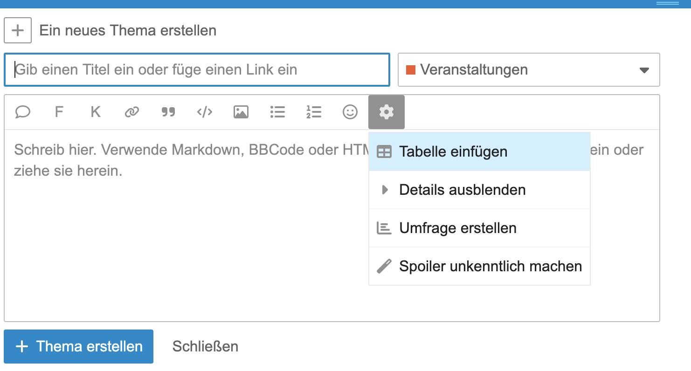Image resolution: width=691 pixels, height=371 pixels.
Task: Focus the topic title input field
Action: click(x=197, y=70)
